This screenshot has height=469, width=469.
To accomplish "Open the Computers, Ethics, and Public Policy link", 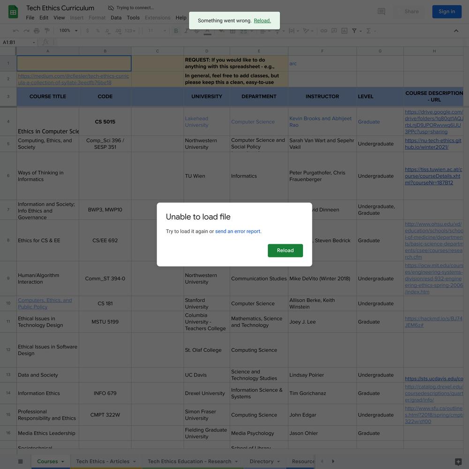I will click(x=45, y=303).
